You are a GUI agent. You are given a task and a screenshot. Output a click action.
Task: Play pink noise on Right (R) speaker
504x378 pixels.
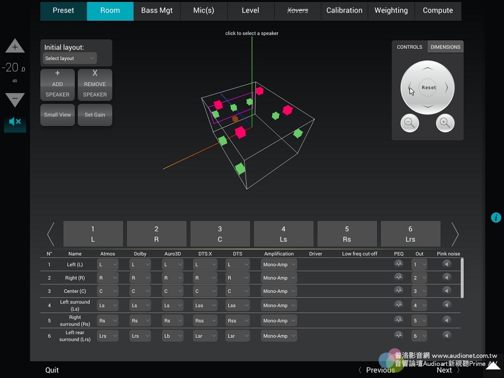point(447,277)
